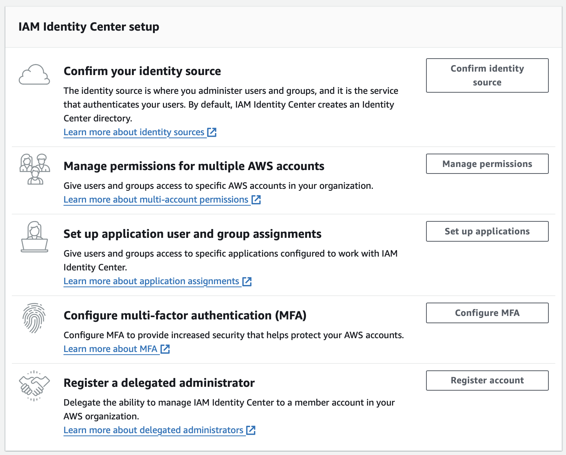Click external link icon after application assignments
Viewport: 566px width, 455px height.
coord(247,282)
